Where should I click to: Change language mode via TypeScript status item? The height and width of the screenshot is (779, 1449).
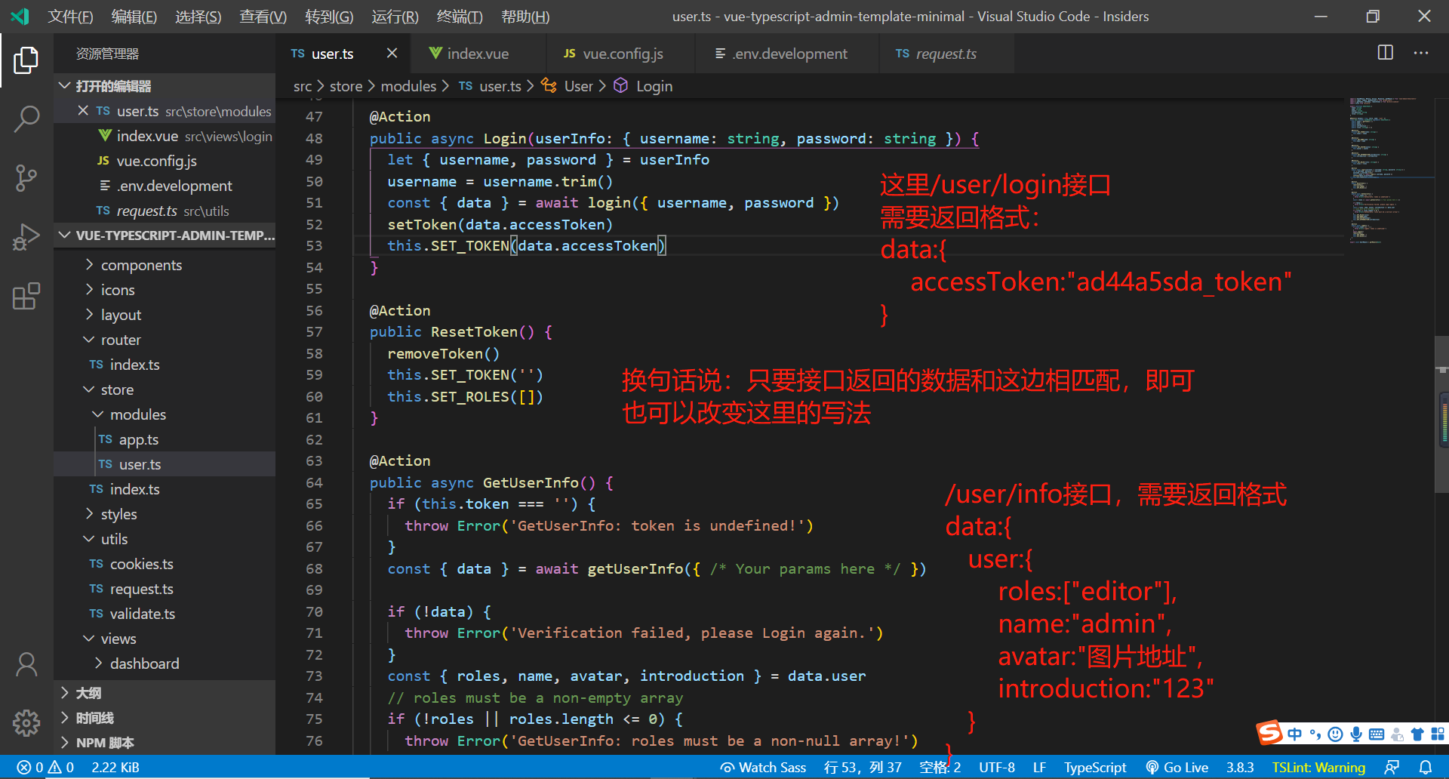(x=1095, y=767)
